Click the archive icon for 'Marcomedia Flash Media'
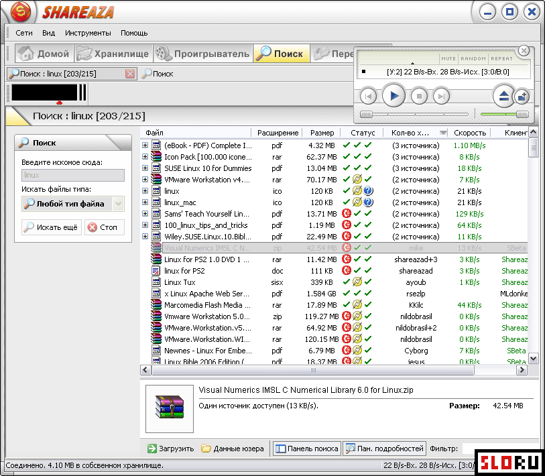Image resolution: width=545 pixels, height=476 pixels. (156, 305)
